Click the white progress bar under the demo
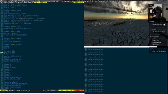The width and height of the screenshot is (168, 94). [x=120, y=47]
